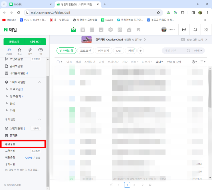Select the SNS tab
212x190 pixels.
click(119, 51)
